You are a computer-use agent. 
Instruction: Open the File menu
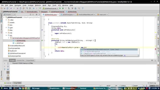[2, 5]
